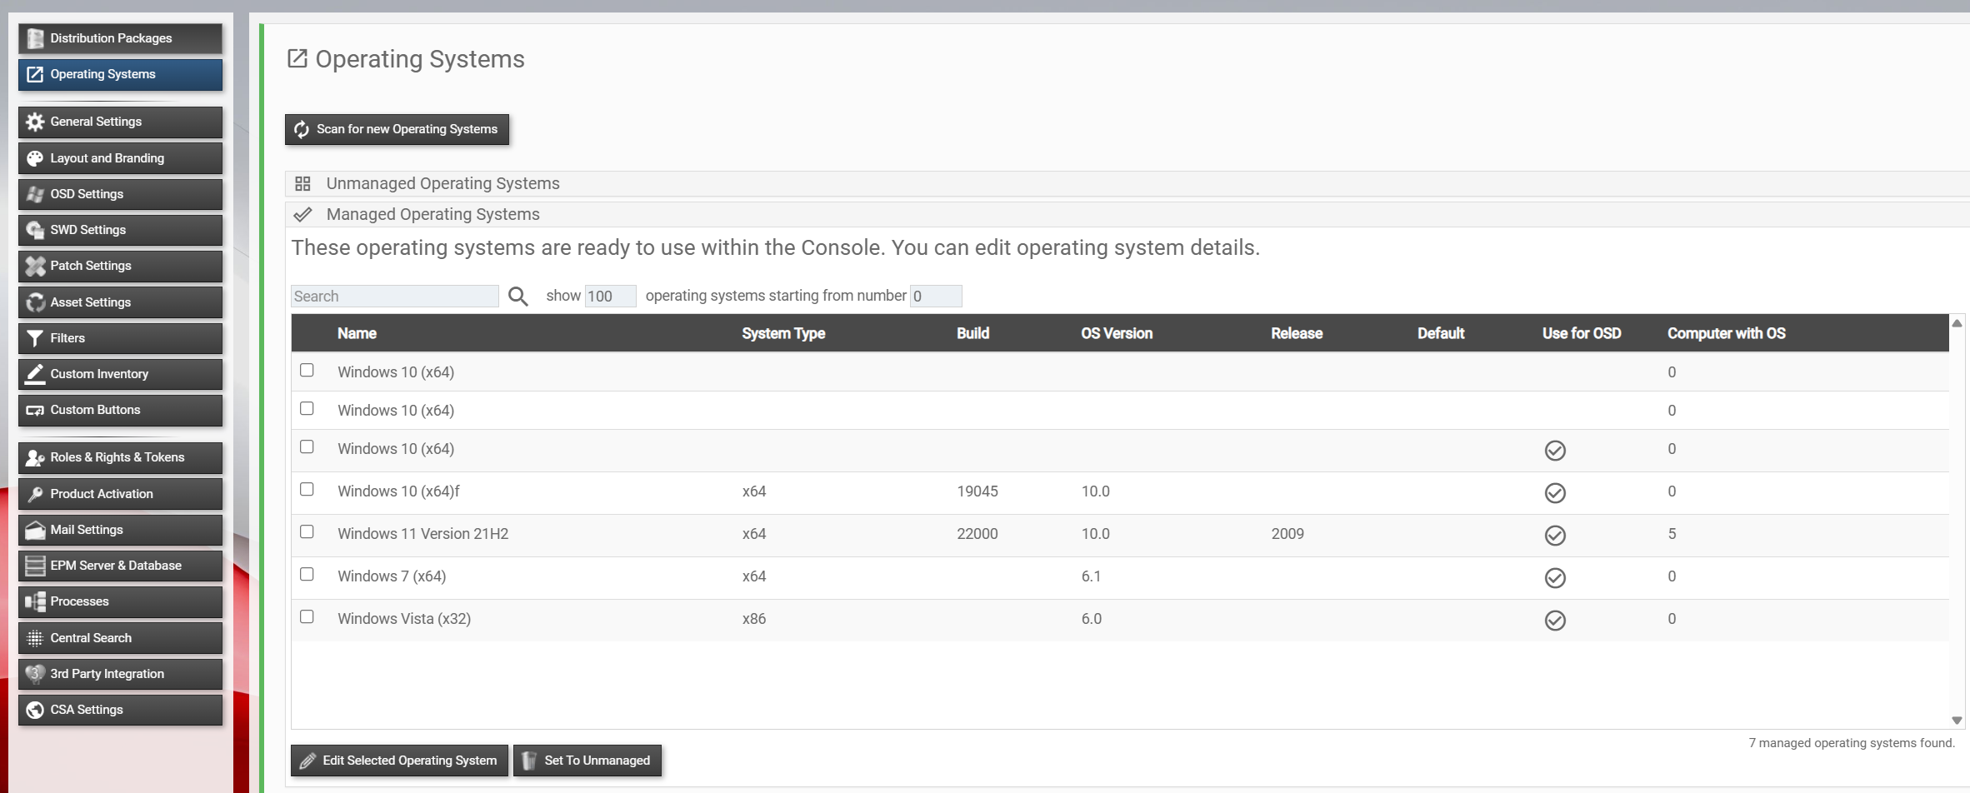Screen dimensions: 1970x793
Task: Click the Patch Settings icon
Action: click(x=35, y=266)
